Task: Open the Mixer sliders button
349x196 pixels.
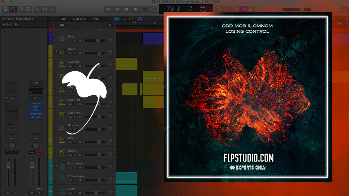Action: pos(45,9)
